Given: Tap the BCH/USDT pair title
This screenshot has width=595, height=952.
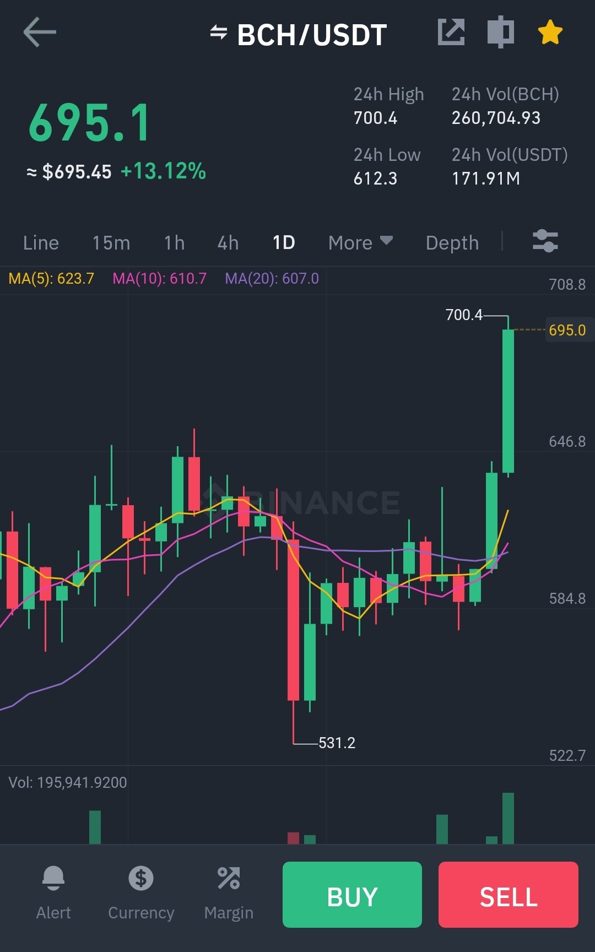Looking at the screenshot, I should (x=312, y=35).
